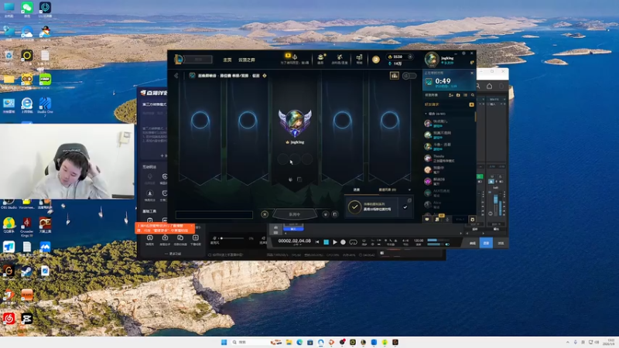This screenshot has width=619, height=348.
Task: Open the CapCut desktop icon
Action: (27, 319)
